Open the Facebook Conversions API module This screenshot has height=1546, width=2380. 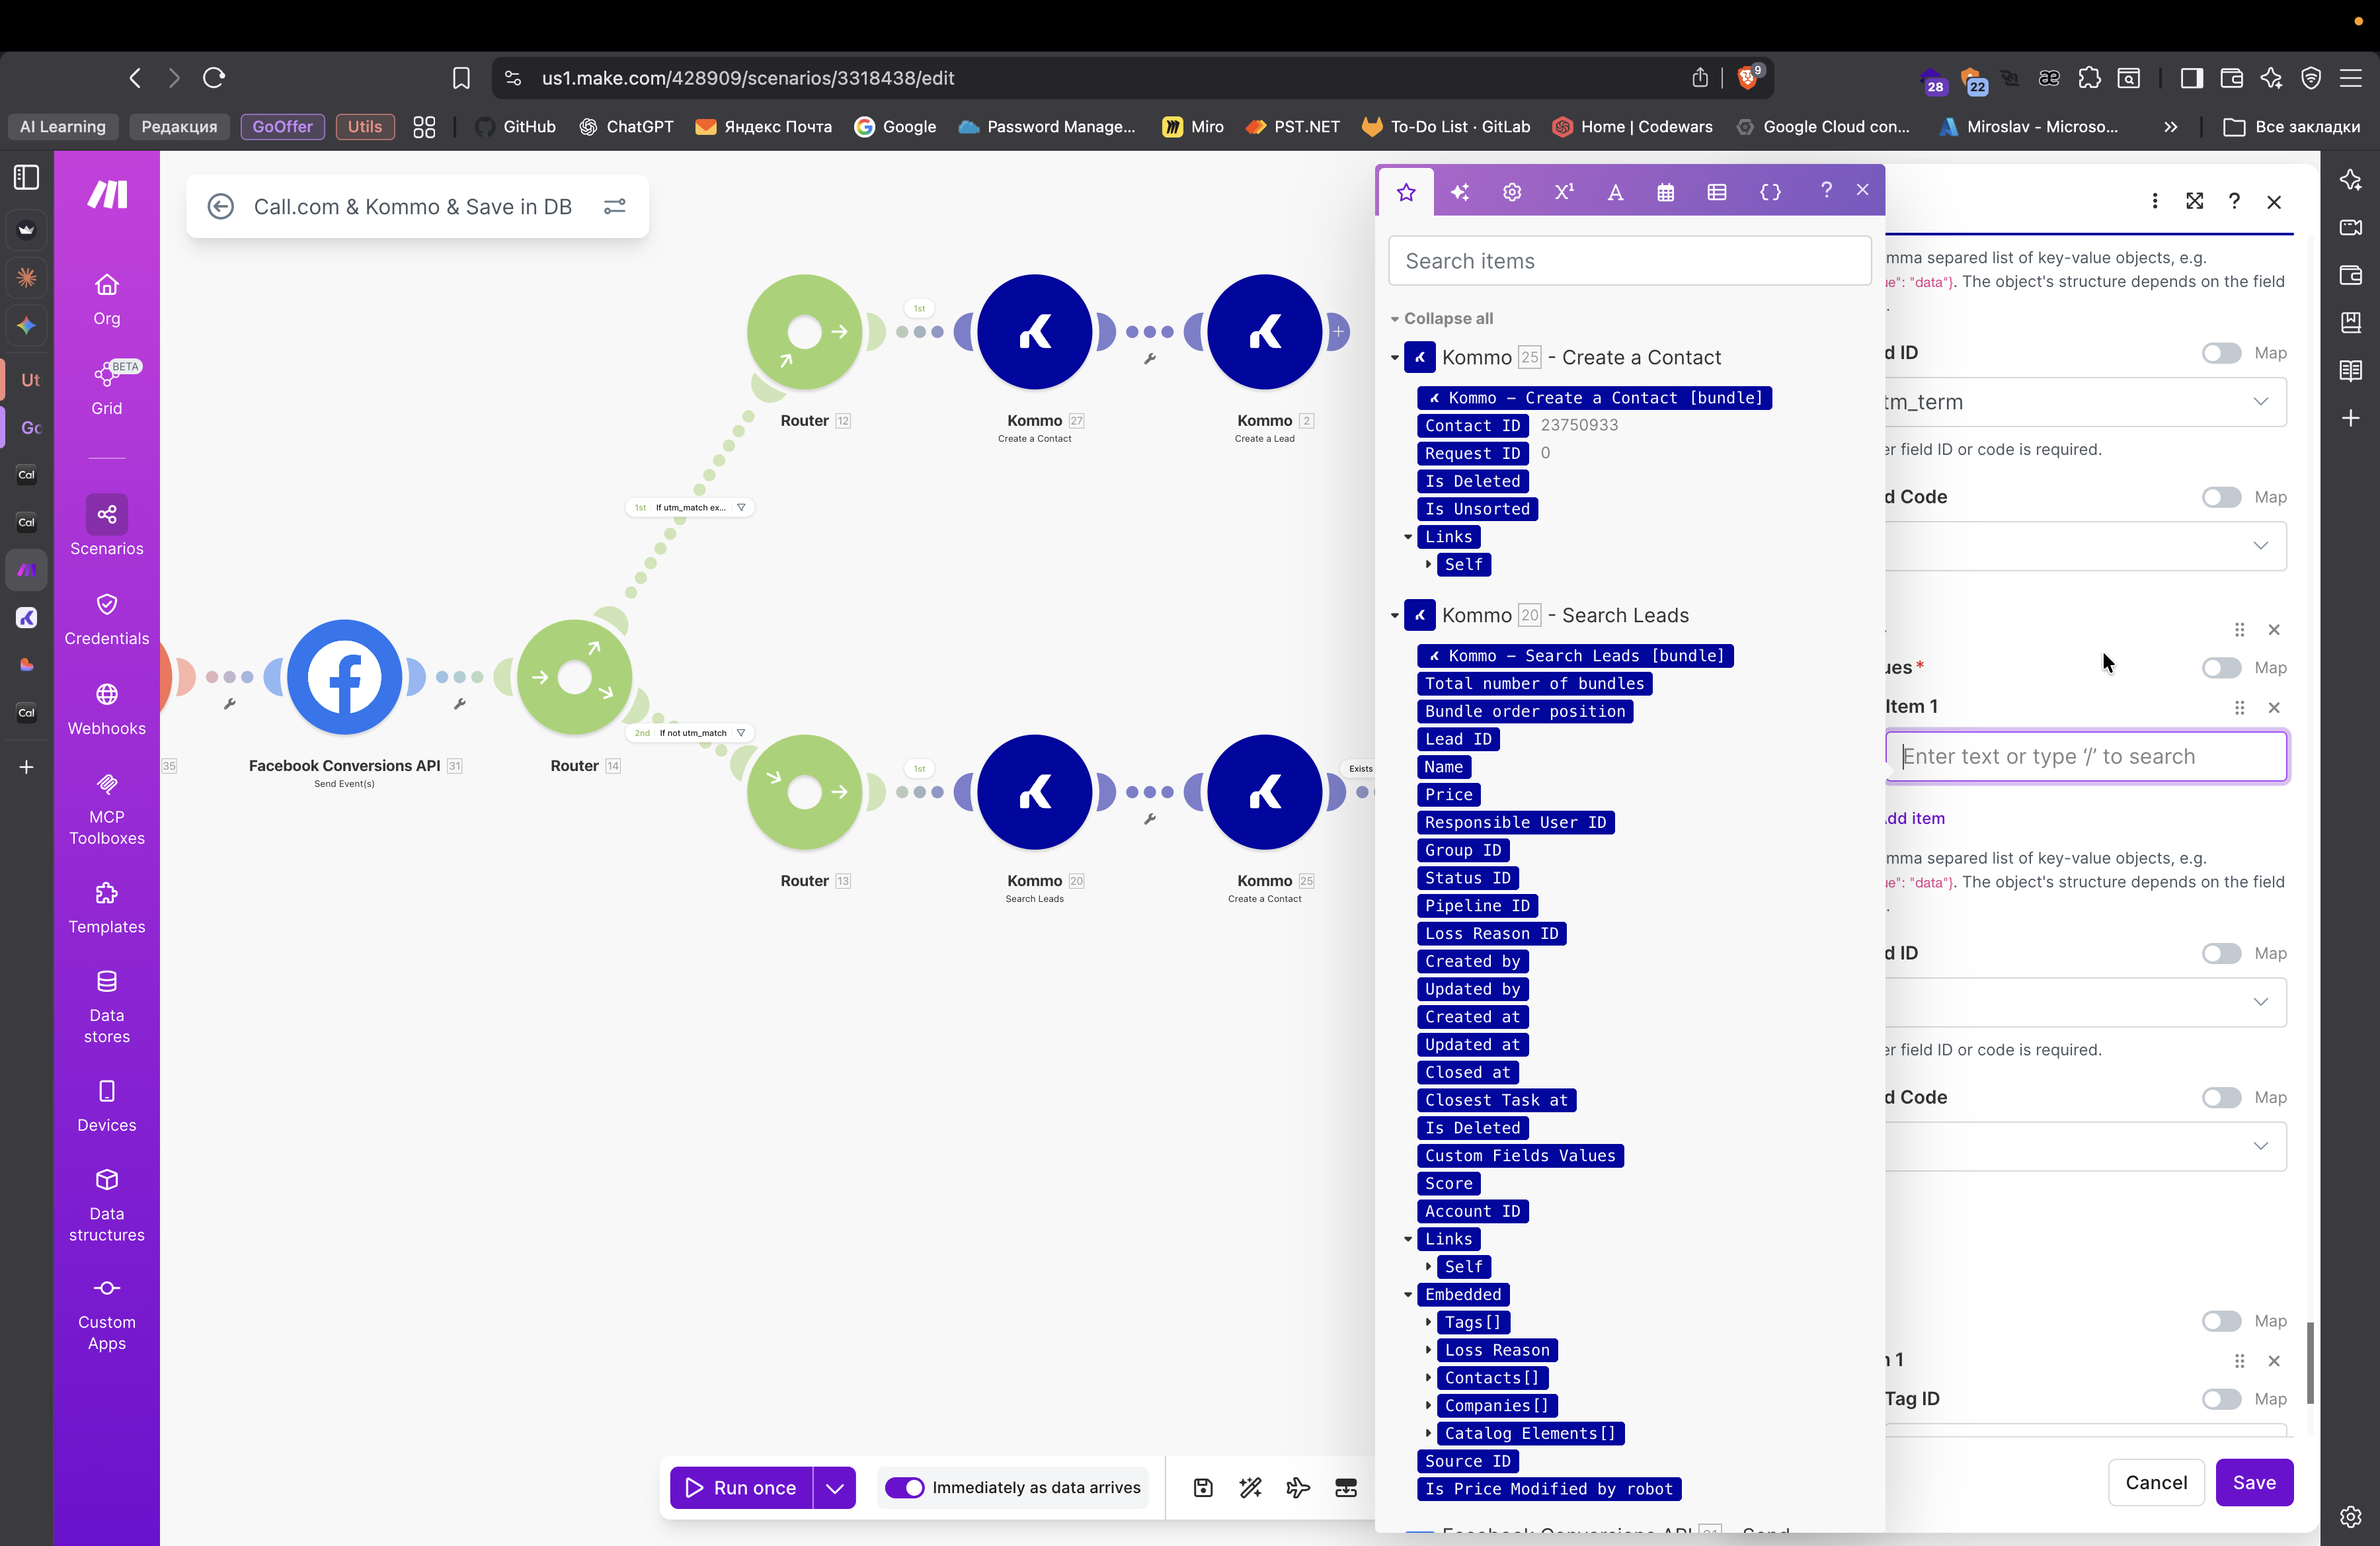click(x=344, y=677)
